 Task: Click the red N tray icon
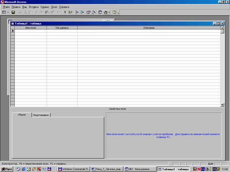tap(199, 169)
